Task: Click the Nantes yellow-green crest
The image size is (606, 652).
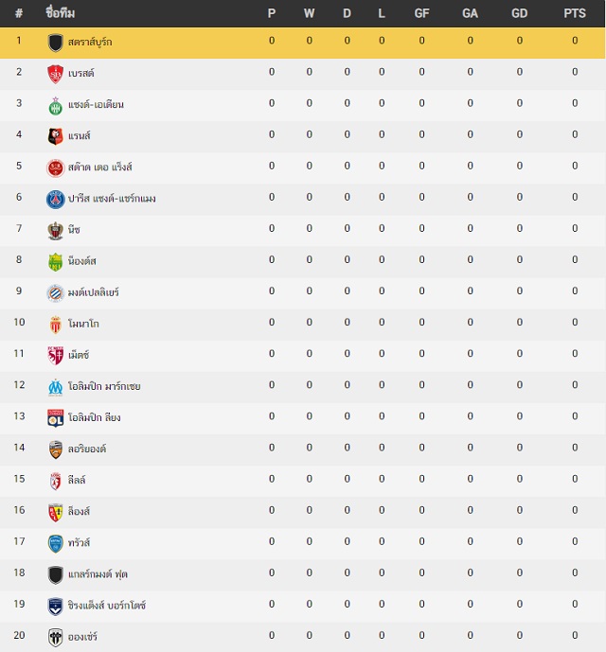Action: coord(55,262)
